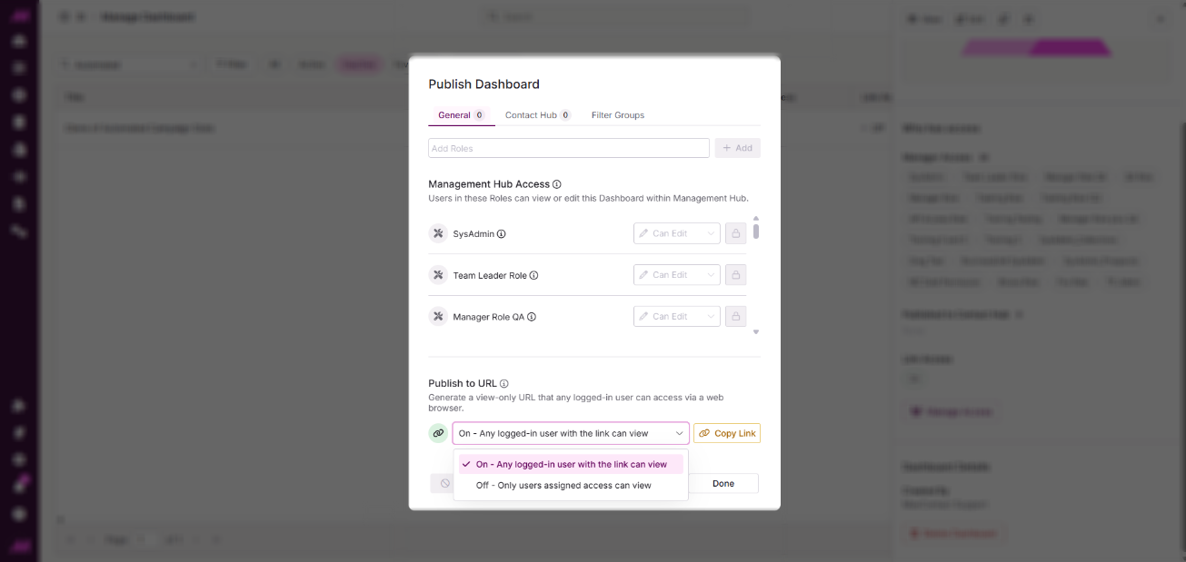This screenshot has height=562, width=1186.
Task: Toggle the lock for Team Leader Role
Action: [x=736, y=275]
